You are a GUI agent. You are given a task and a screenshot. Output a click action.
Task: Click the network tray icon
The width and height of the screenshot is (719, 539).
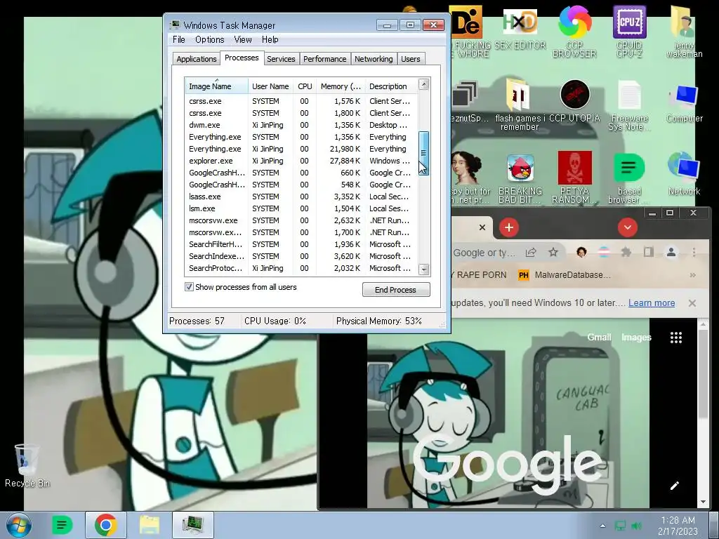[620, 526]
